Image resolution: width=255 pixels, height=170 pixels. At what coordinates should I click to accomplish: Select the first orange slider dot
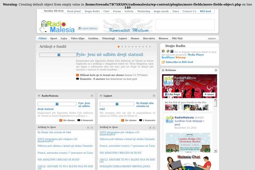(119, 47)
